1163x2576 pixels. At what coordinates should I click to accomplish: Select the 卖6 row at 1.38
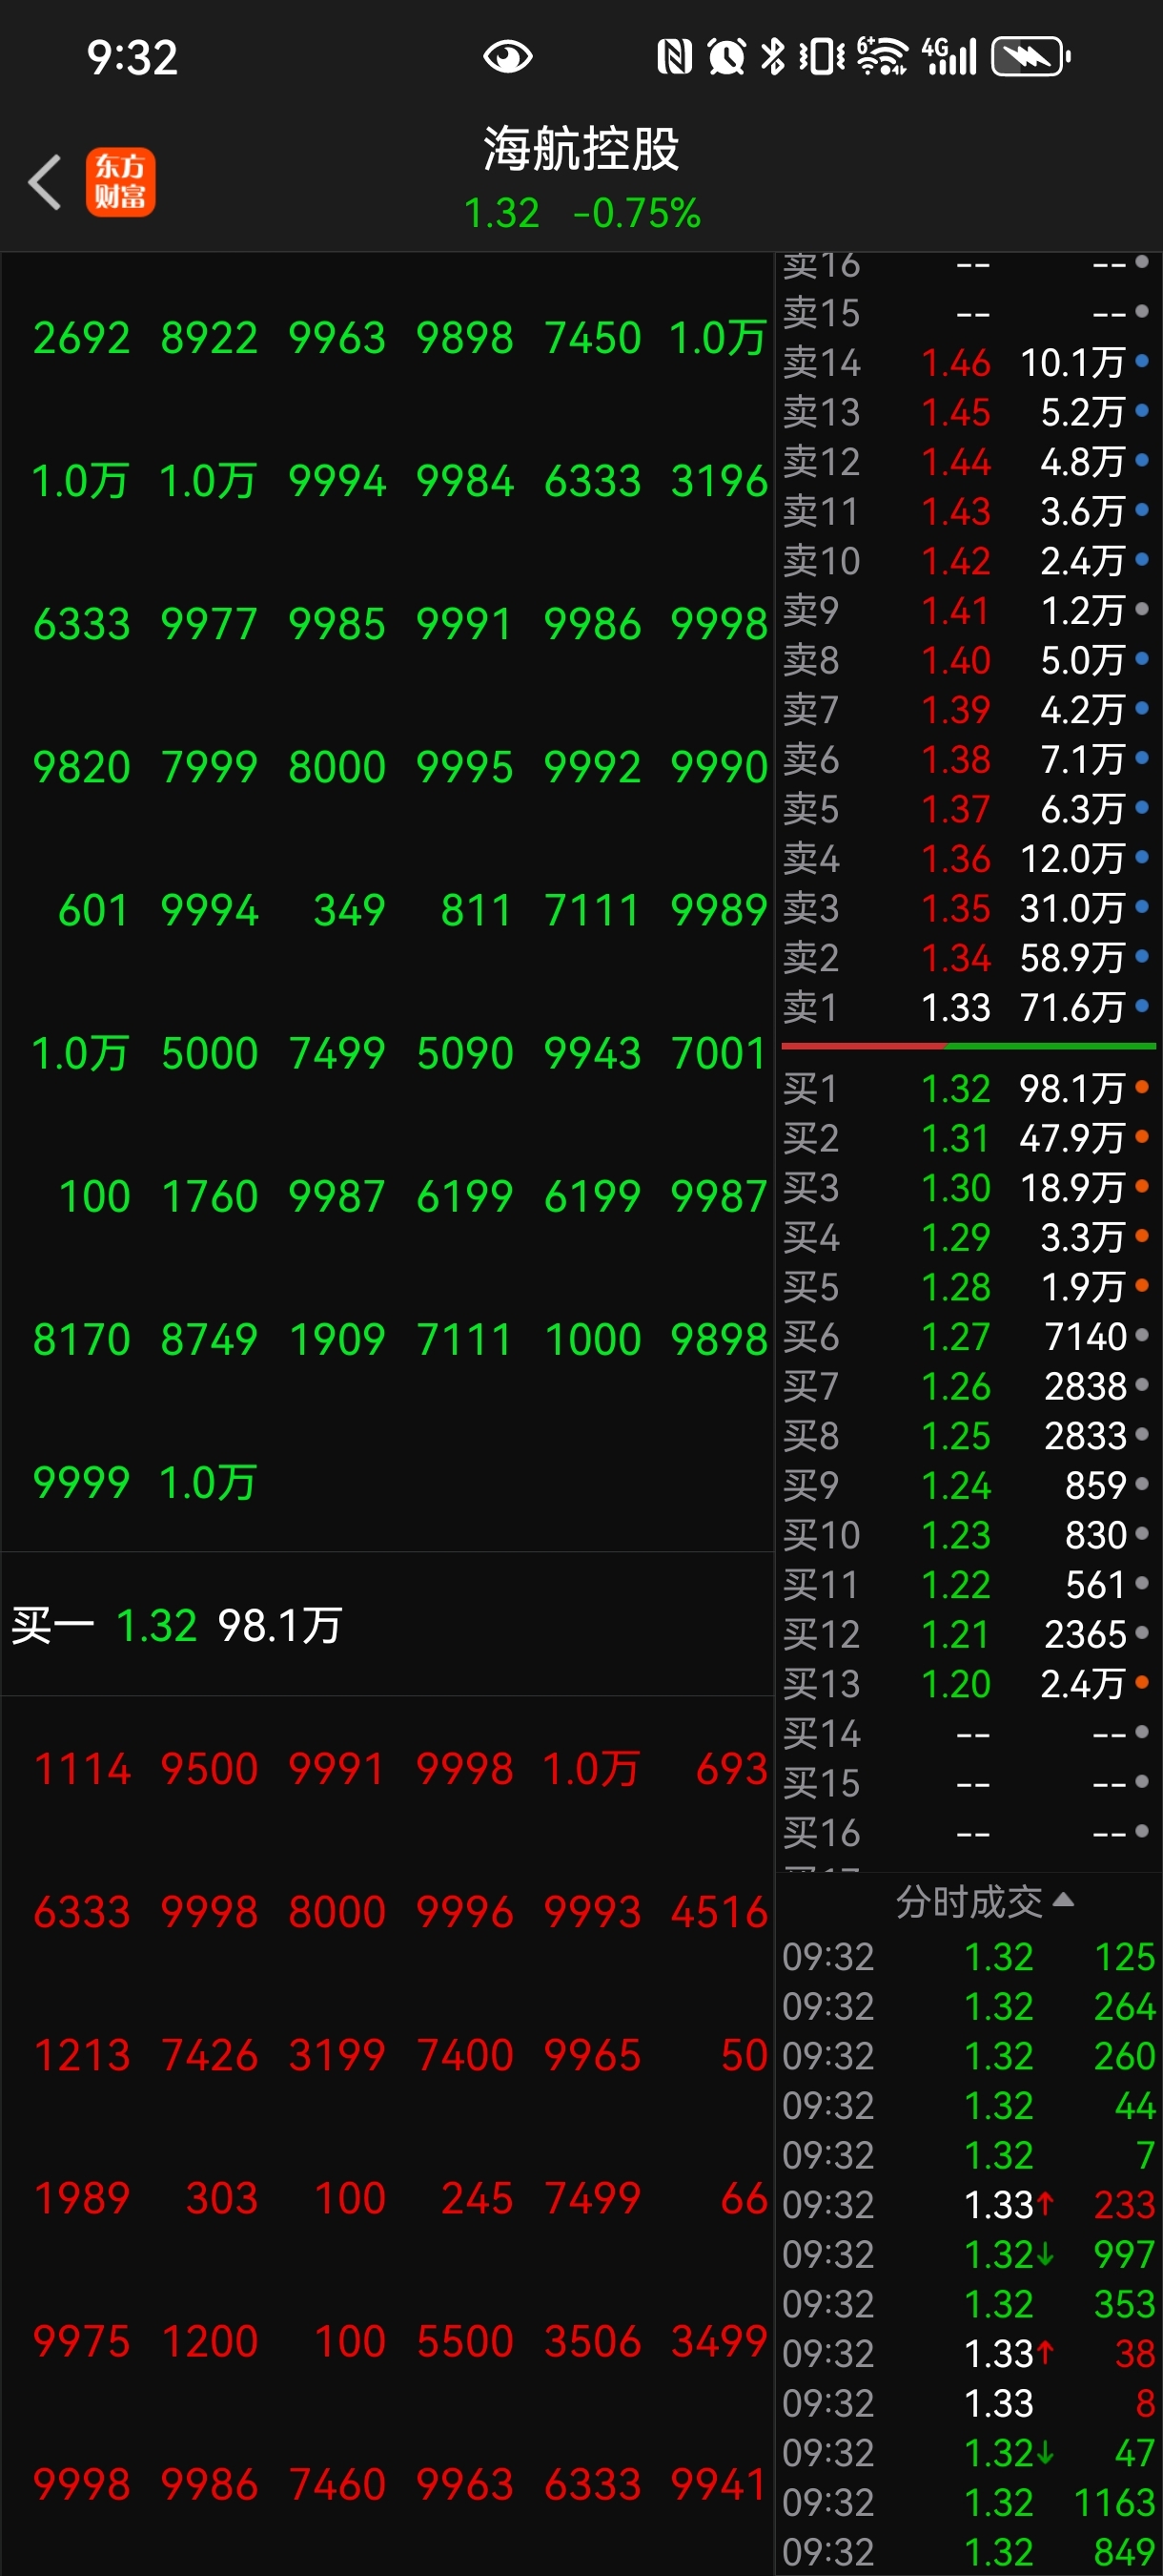tap(969, 759)
